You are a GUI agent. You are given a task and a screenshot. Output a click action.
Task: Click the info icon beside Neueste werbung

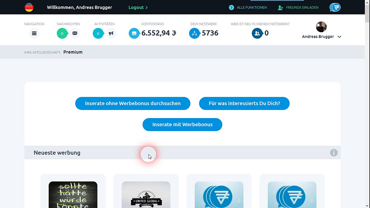(334, 153)
